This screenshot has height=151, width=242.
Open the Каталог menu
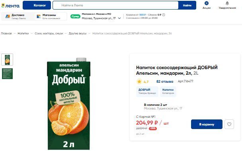(x=37, y=5)
